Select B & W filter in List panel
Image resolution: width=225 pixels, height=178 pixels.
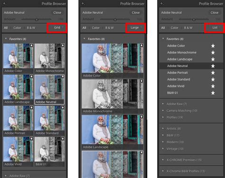click(188, 28)
